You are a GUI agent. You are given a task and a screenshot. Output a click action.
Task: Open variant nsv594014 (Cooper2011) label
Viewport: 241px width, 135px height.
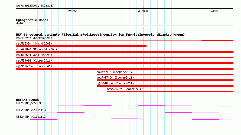[x=34, y=60]
